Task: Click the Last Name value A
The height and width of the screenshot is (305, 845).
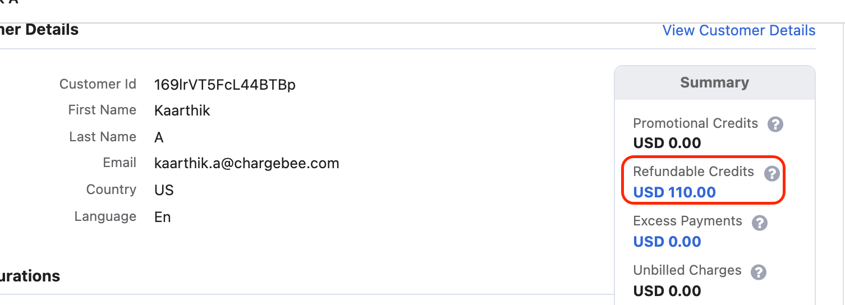Action: click(159, 137)
